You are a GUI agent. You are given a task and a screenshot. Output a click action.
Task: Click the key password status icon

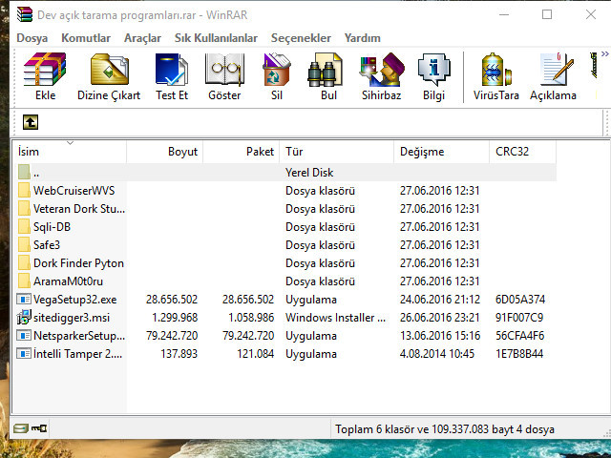(x=39, y=428)
